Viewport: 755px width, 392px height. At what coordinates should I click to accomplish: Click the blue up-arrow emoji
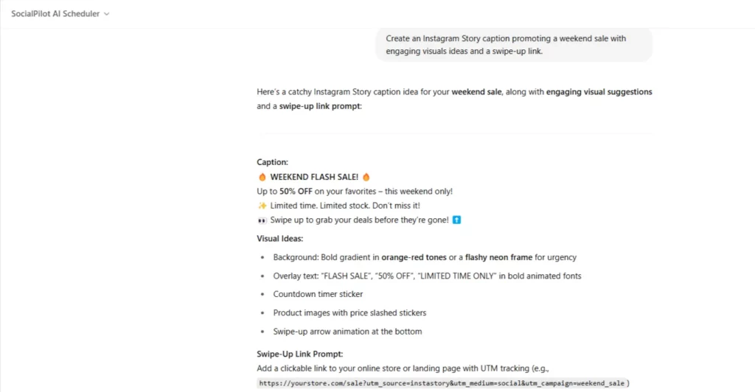(456, 220)
